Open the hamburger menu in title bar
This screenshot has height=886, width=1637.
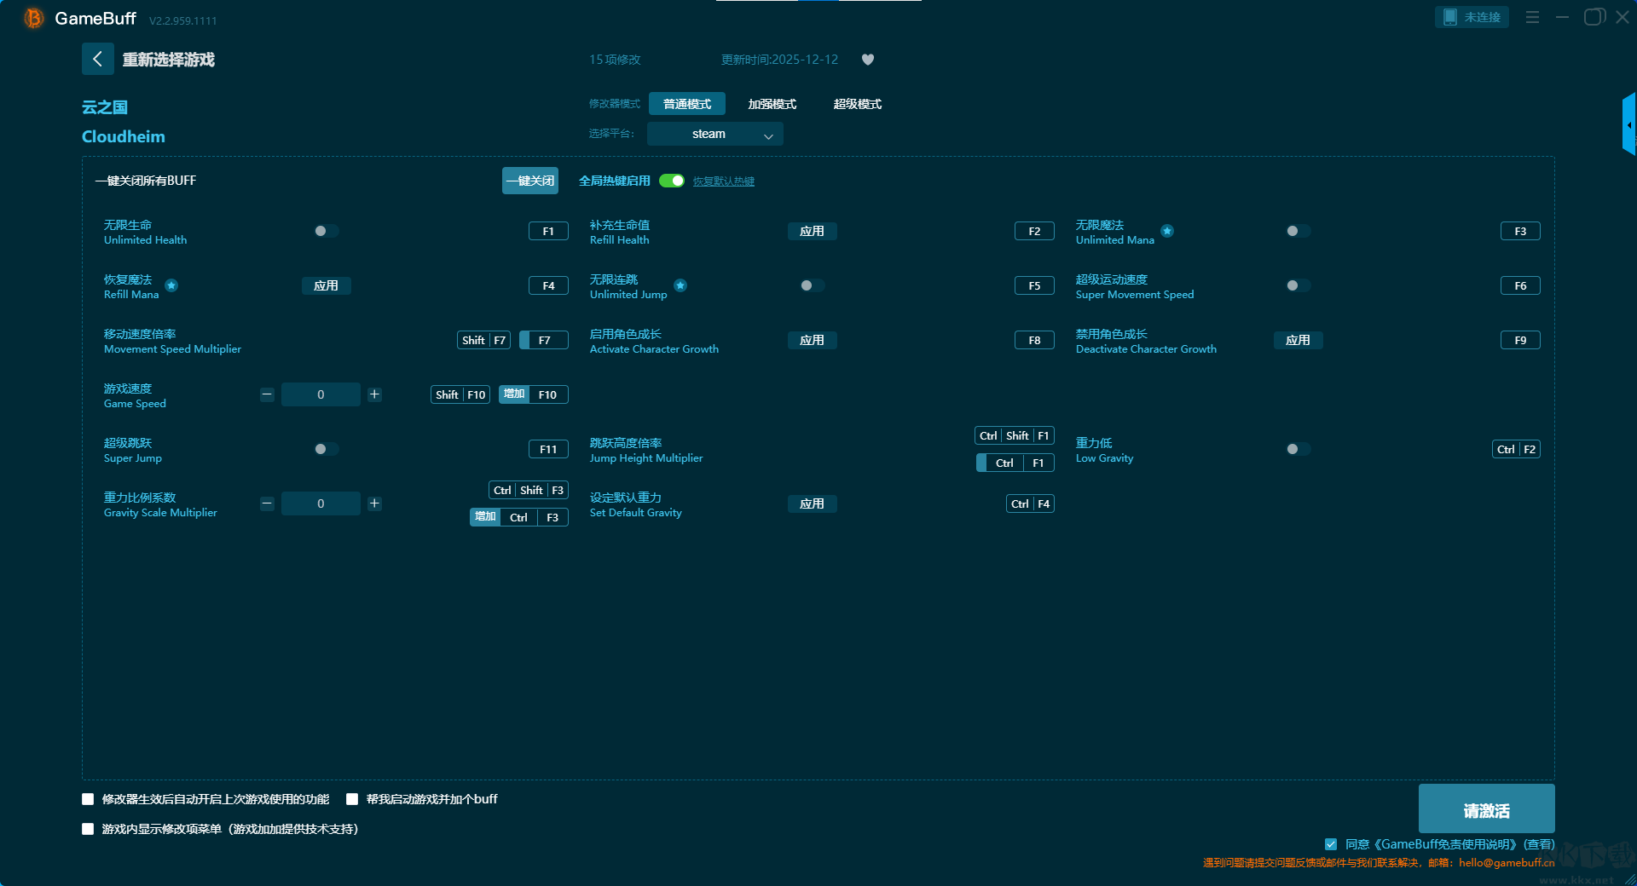[1532, 17]
